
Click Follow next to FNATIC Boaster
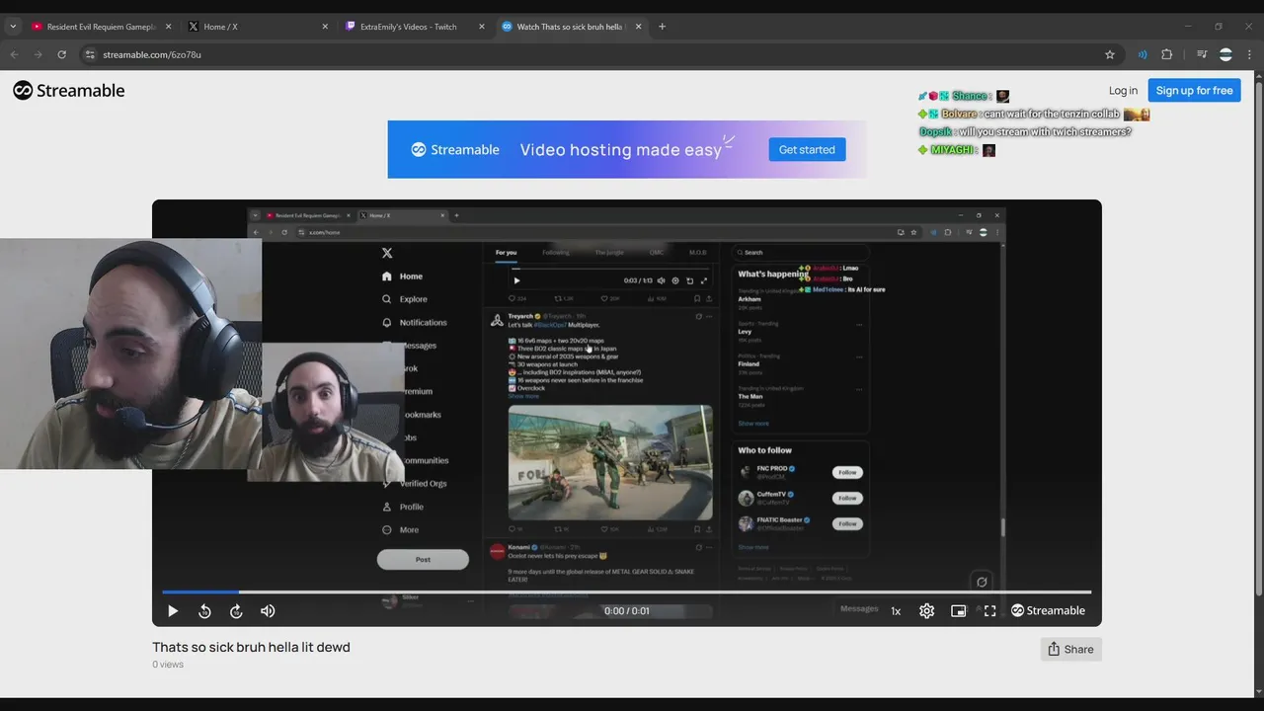pyautogui.click(x=847, y=523)
